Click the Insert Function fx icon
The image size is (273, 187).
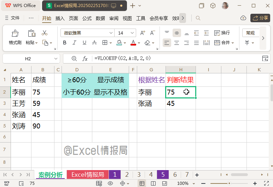(x=85, y=59)
